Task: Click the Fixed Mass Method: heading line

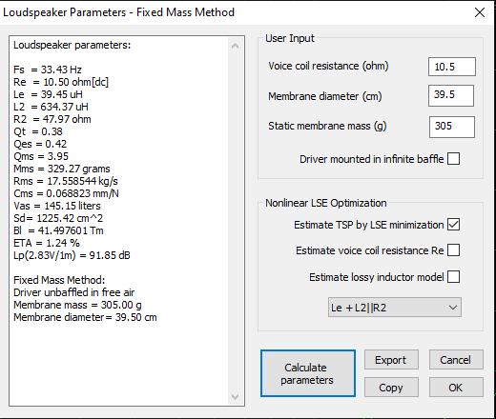Action: click(59, 280)
